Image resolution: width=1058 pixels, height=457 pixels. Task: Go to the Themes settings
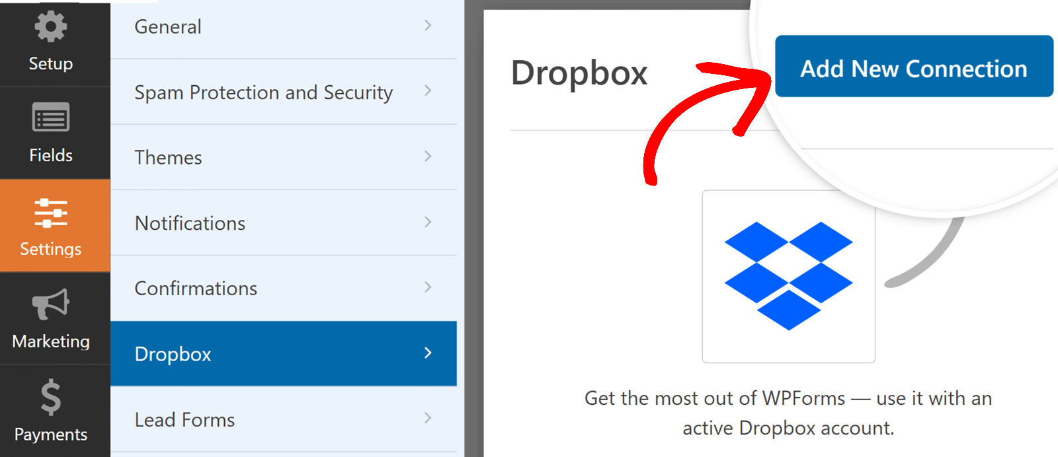point(169,158)
